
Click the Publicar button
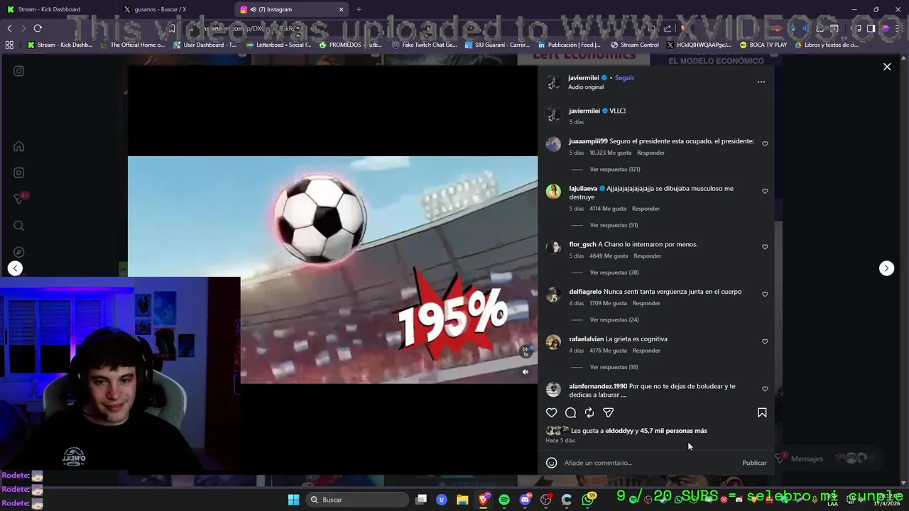(754, 463)
